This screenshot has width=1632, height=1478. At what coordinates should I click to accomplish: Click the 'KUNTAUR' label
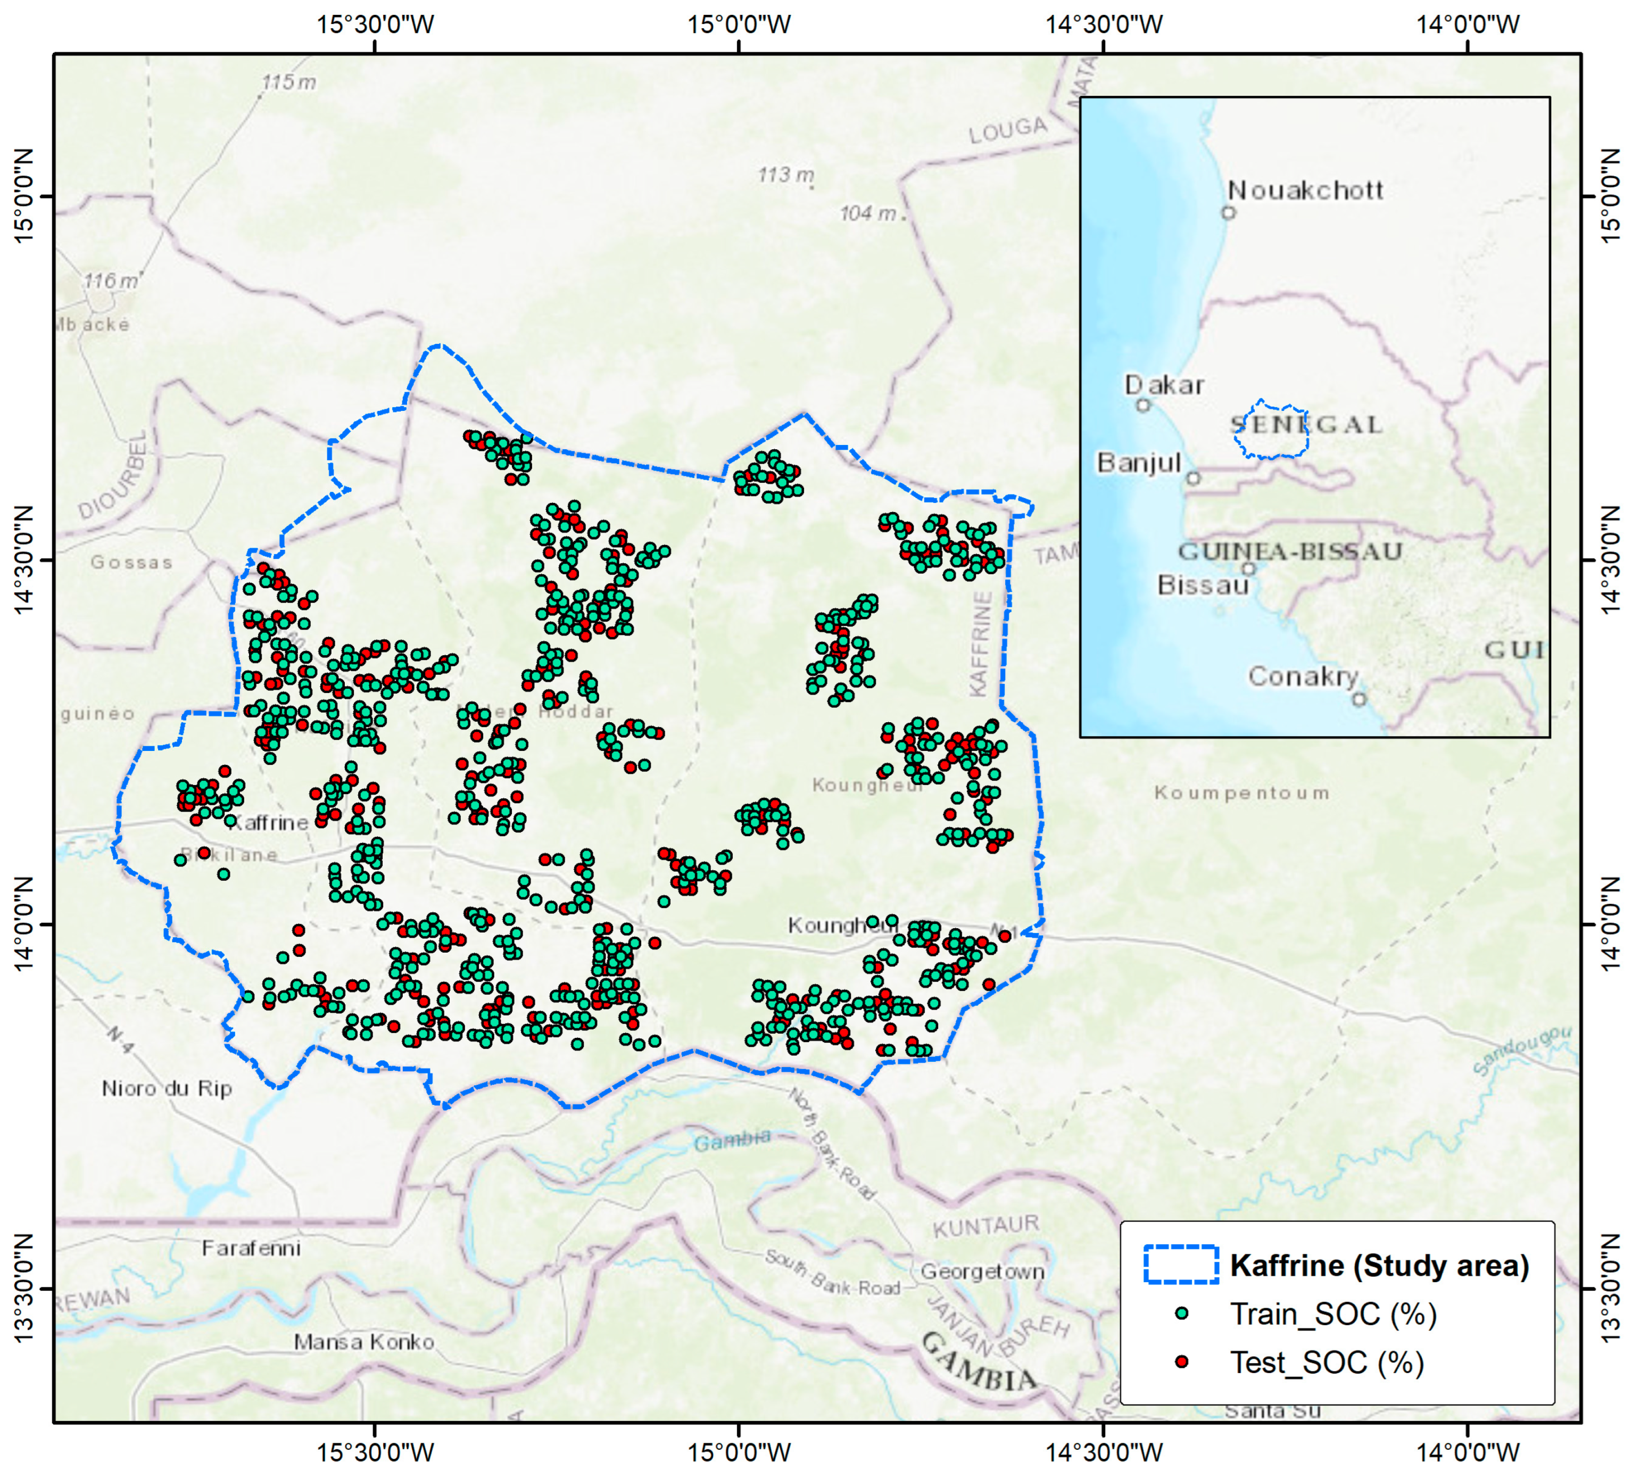[985, 1227]
